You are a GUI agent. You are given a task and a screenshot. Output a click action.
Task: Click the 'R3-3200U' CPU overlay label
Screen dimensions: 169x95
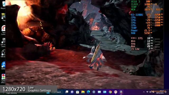(137, 15)
